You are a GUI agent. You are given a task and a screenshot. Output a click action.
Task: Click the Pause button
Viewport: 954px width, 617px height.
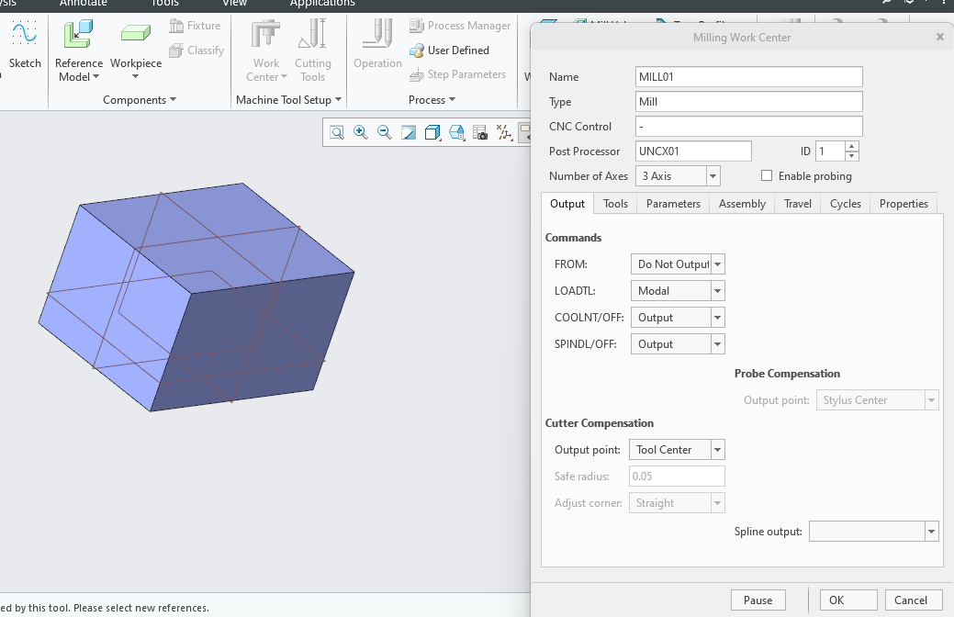(x=758, y=600)
